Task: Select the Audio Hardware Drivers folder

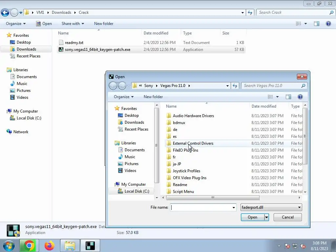Action: coord(193,116)
